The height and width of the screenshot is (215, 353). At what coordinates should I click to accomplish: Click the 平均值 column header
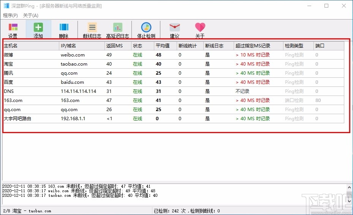click(165, 46)
